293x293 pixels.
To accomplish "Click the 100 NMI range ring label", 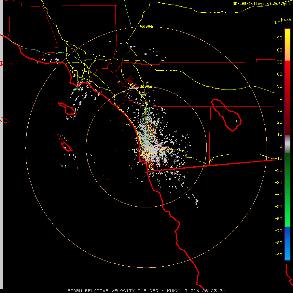I will tap(146, 27).
